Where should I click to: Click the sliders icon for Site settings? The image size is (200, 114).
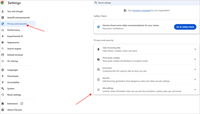coord(98,90)
